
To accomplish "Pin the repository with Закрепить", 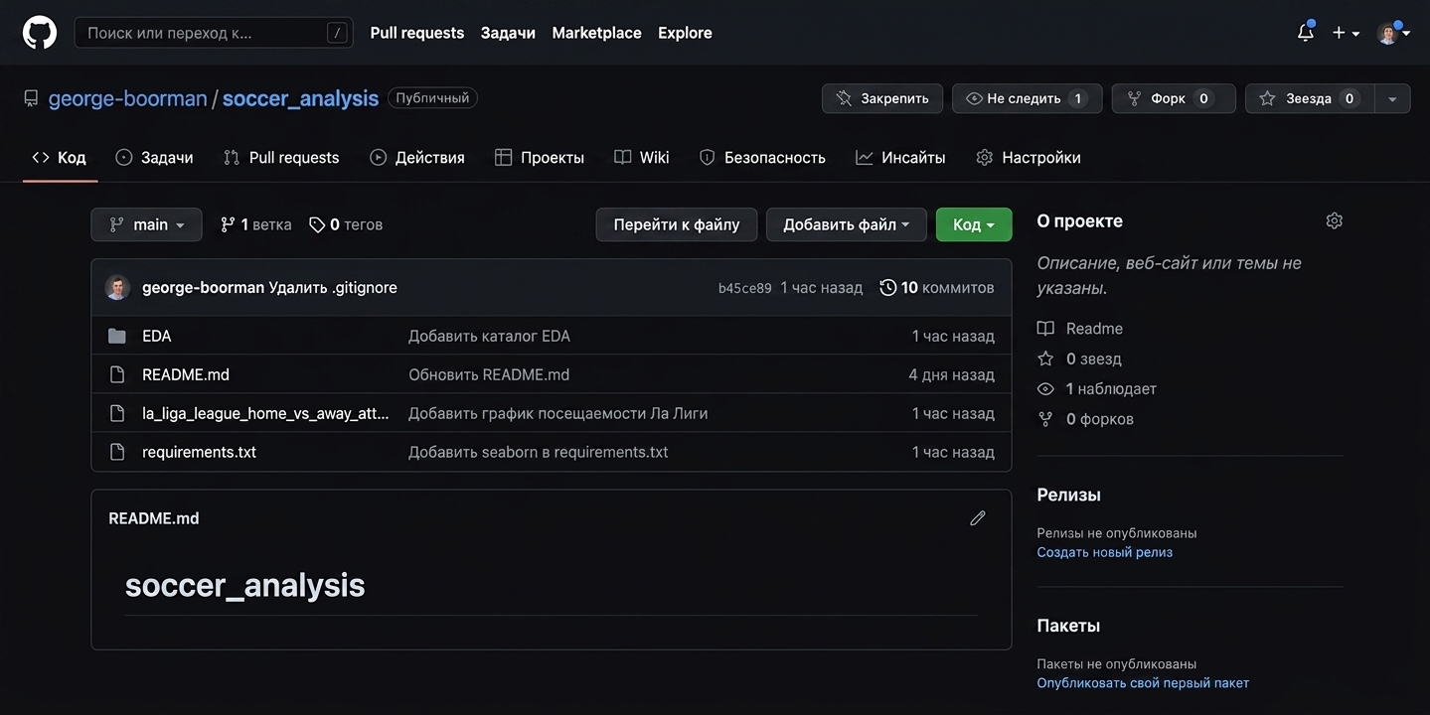I will pos(882,98).
